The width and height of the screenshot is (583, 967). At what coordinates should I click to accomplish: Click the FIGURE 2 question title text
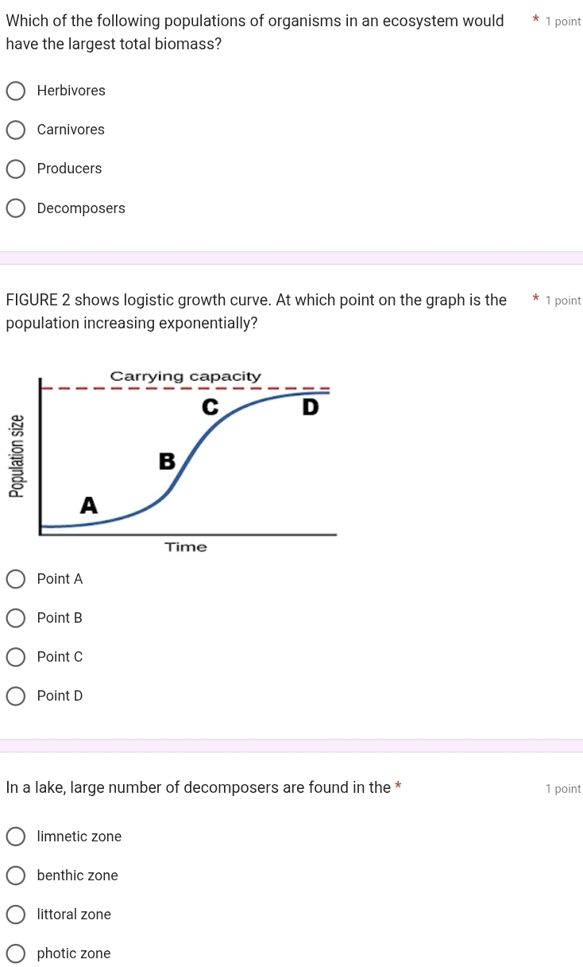pos(256,311)
